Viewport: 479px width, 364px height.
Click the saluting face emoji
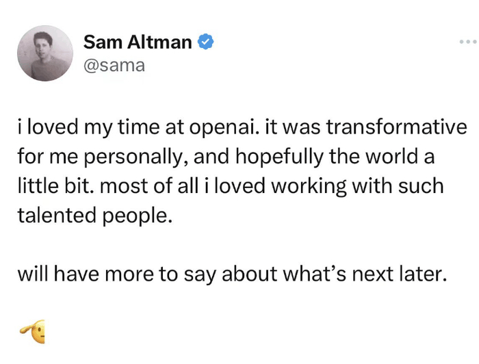click(34, 333)
